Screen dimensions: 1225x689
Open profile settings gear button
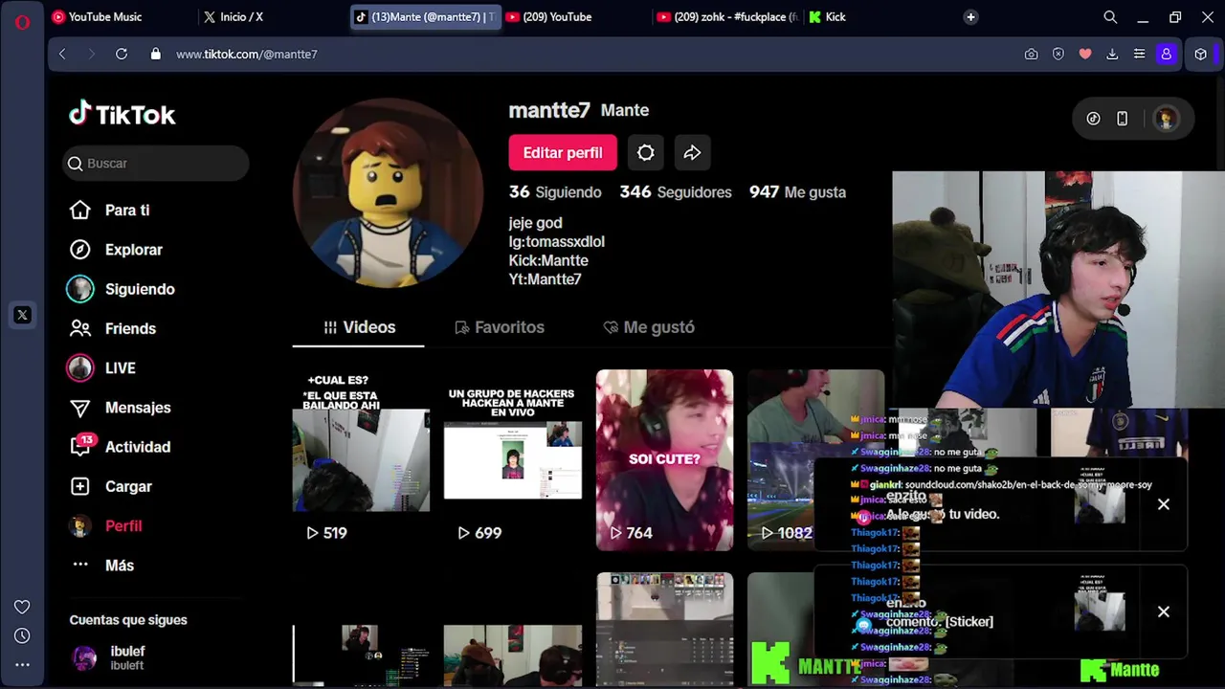[646, 153]
